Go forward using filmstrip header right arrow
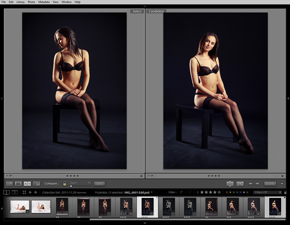290x225 pixels. click(36, 193)
